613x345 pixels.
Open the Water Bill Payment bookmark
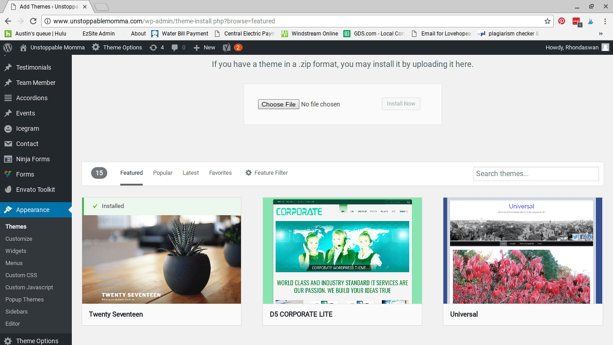point(180,34)
